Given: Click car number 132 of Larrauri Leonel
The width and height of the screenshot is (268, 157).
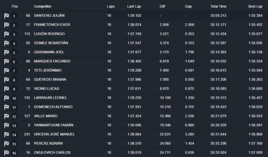Looking at the screenshot, I should pyautogui.click(x=27, y=98).
